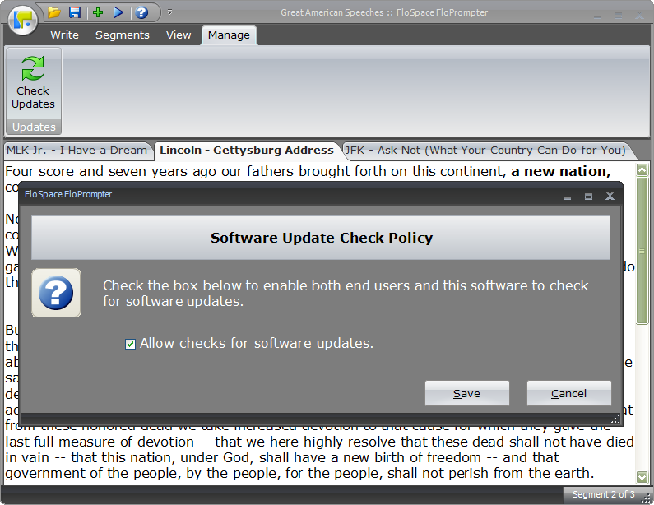654x505 pixels.
Task: Expand the quick access toolbar customize arrow
Action: tap(169, 12)
